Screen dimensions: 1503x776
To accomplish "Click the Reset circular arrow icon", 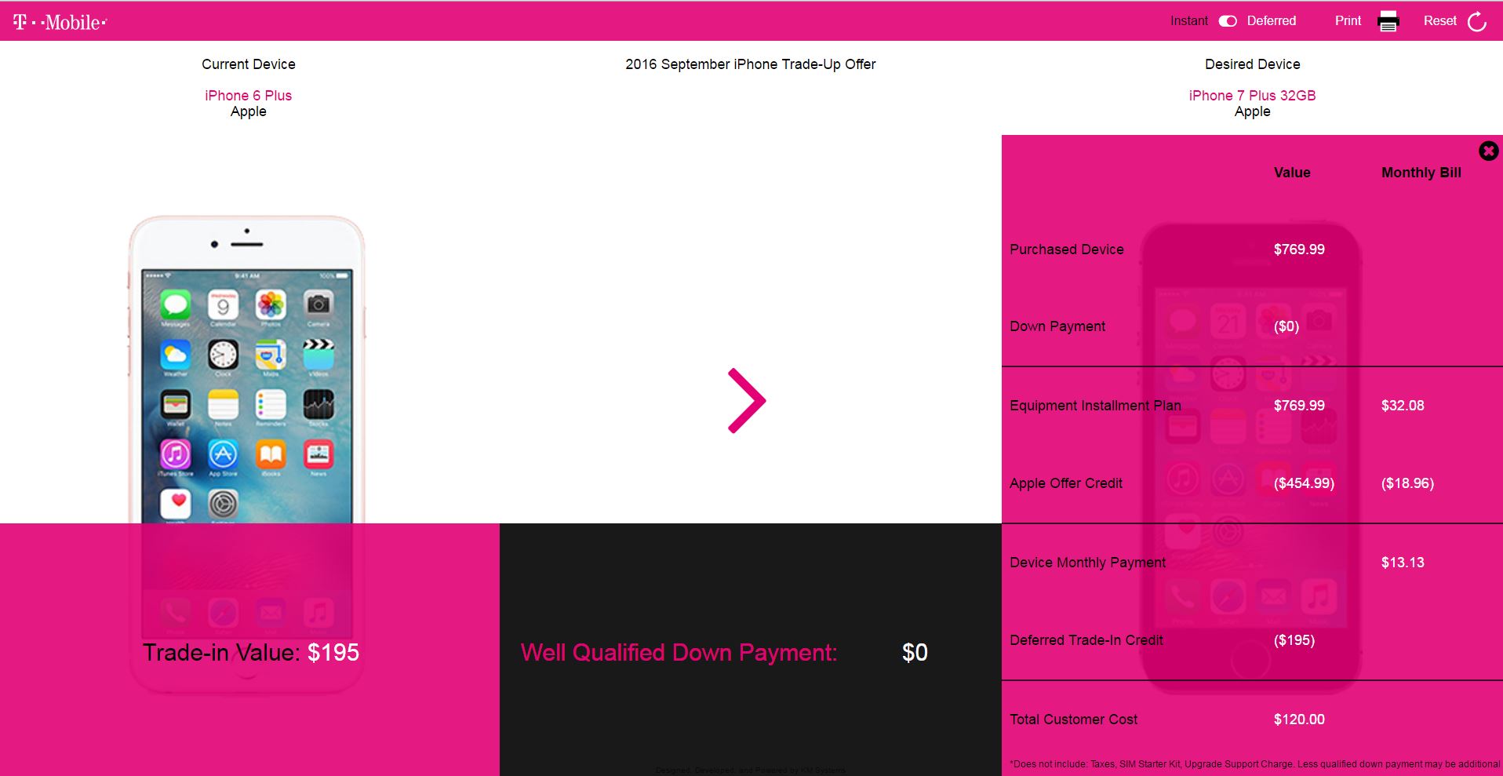I will pyautogui.click(x=1476, y=21).
